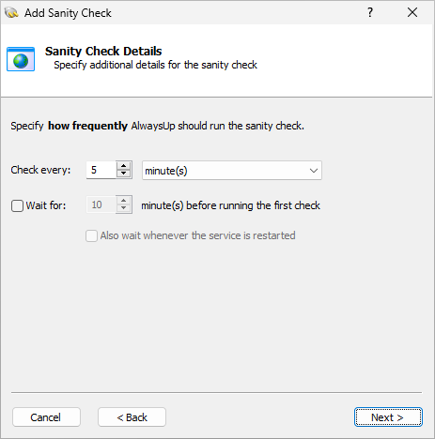The image size is (435, 439).
Task: Click the Cancel button
Action: tap(46, 417)
